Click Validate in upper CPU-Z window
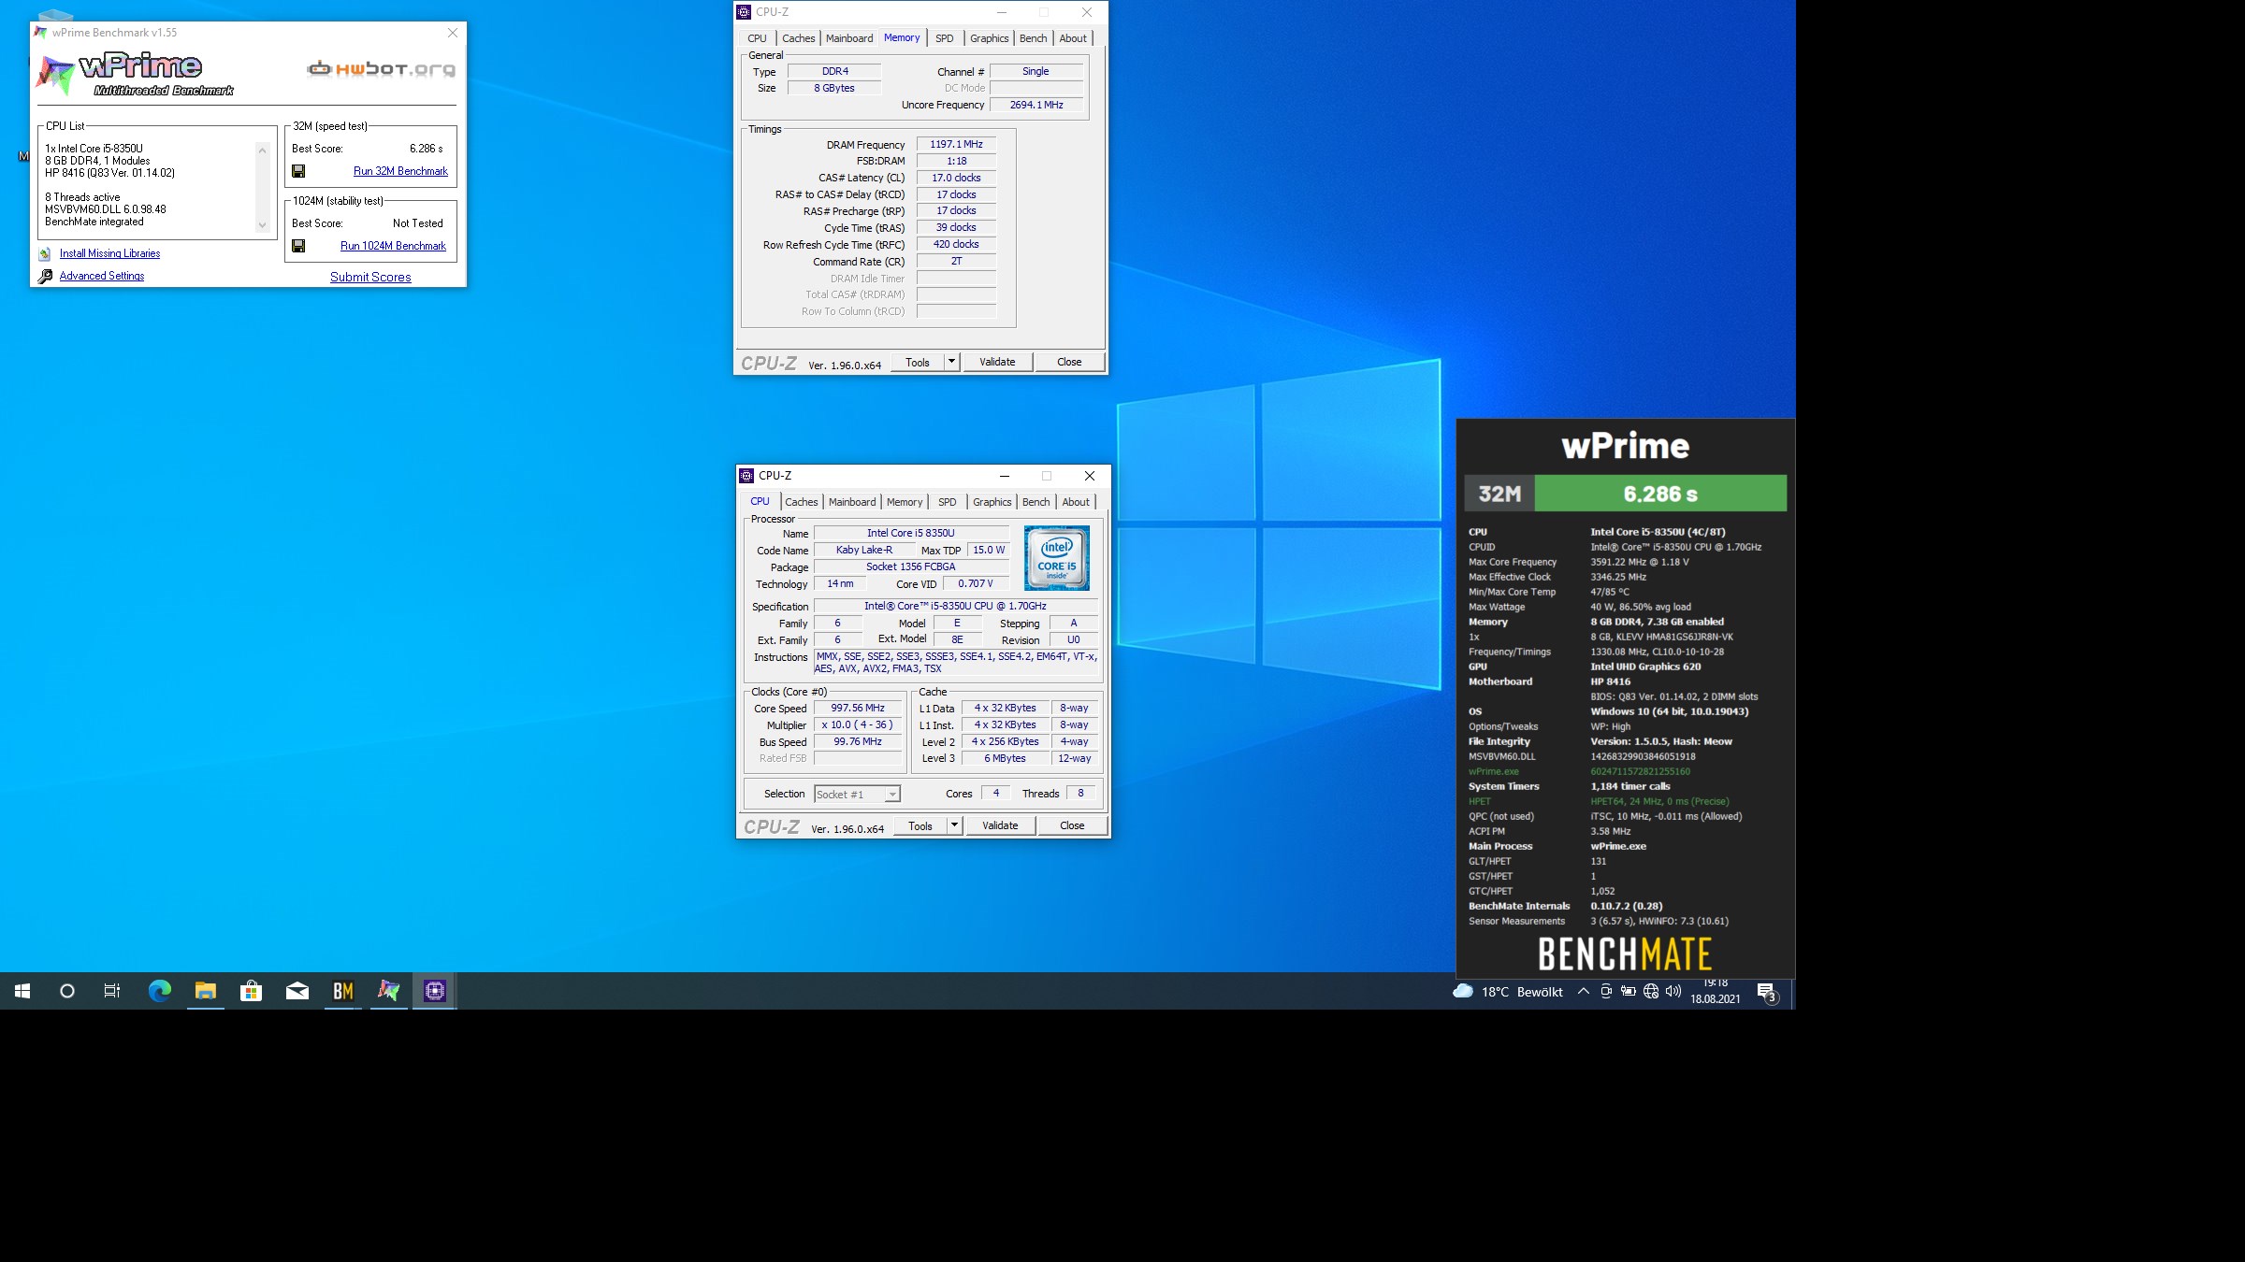 coord(997,362)
